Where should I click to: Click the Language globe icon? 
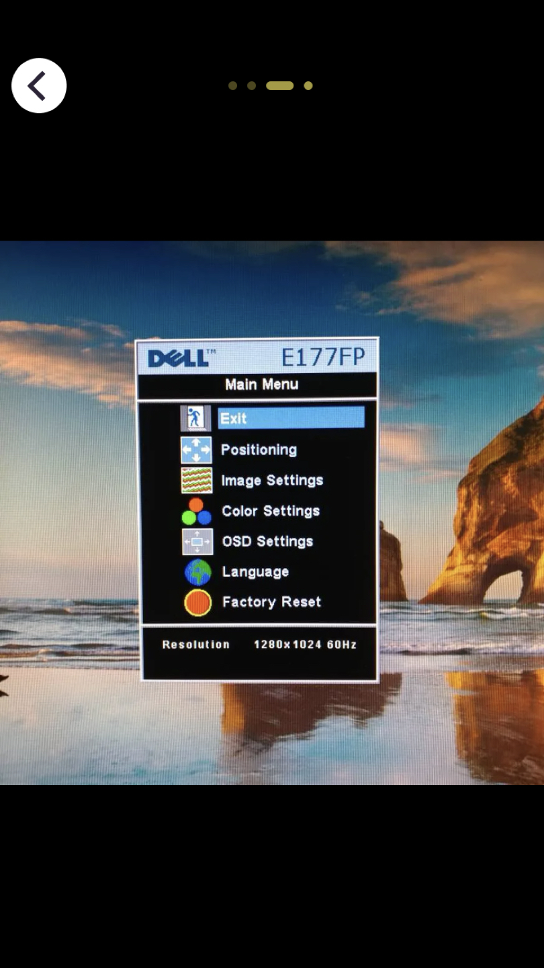197,572
